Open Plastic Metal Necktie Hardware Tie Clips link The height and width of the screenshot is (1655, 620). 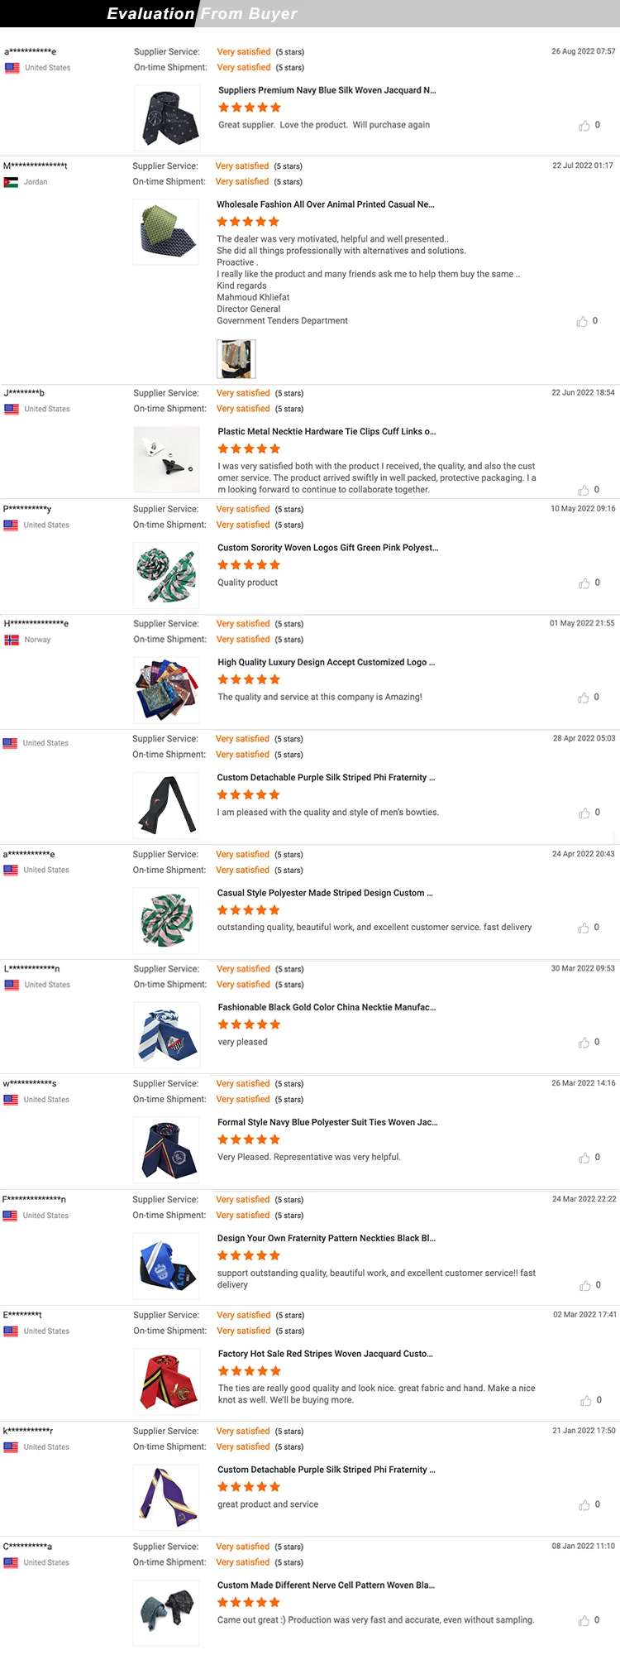pos(327,431)
